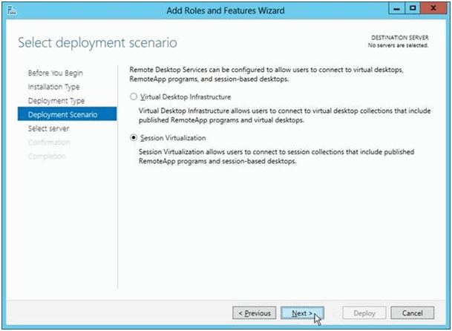The height and width of the screenshot is (331, 452).
Task: Click the greyed Completion step
Action: click(47, 157)
